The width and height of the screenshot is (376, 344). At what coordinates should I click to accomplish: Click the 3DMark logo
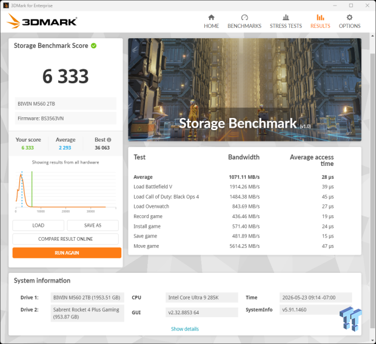click(42, 21)
